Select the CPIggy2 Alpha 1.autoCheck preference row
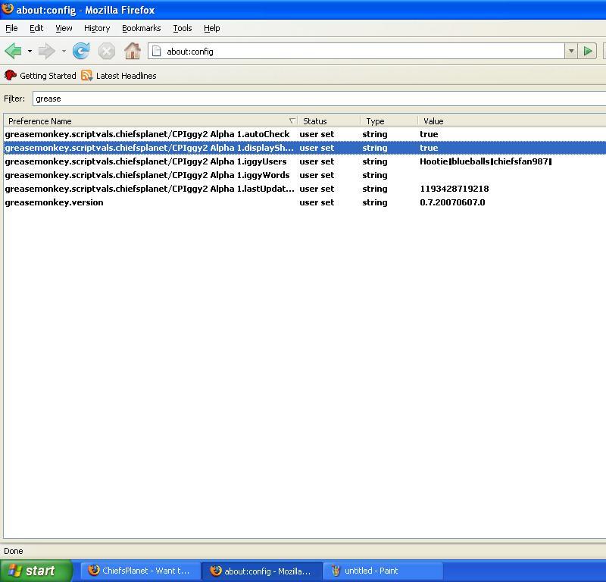The height and width of the screenshot is (582, 606). tap(305, 134)
